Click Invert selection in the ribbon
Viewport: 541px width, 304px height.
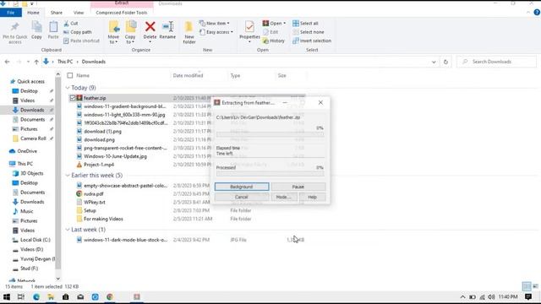click(312, 41)
